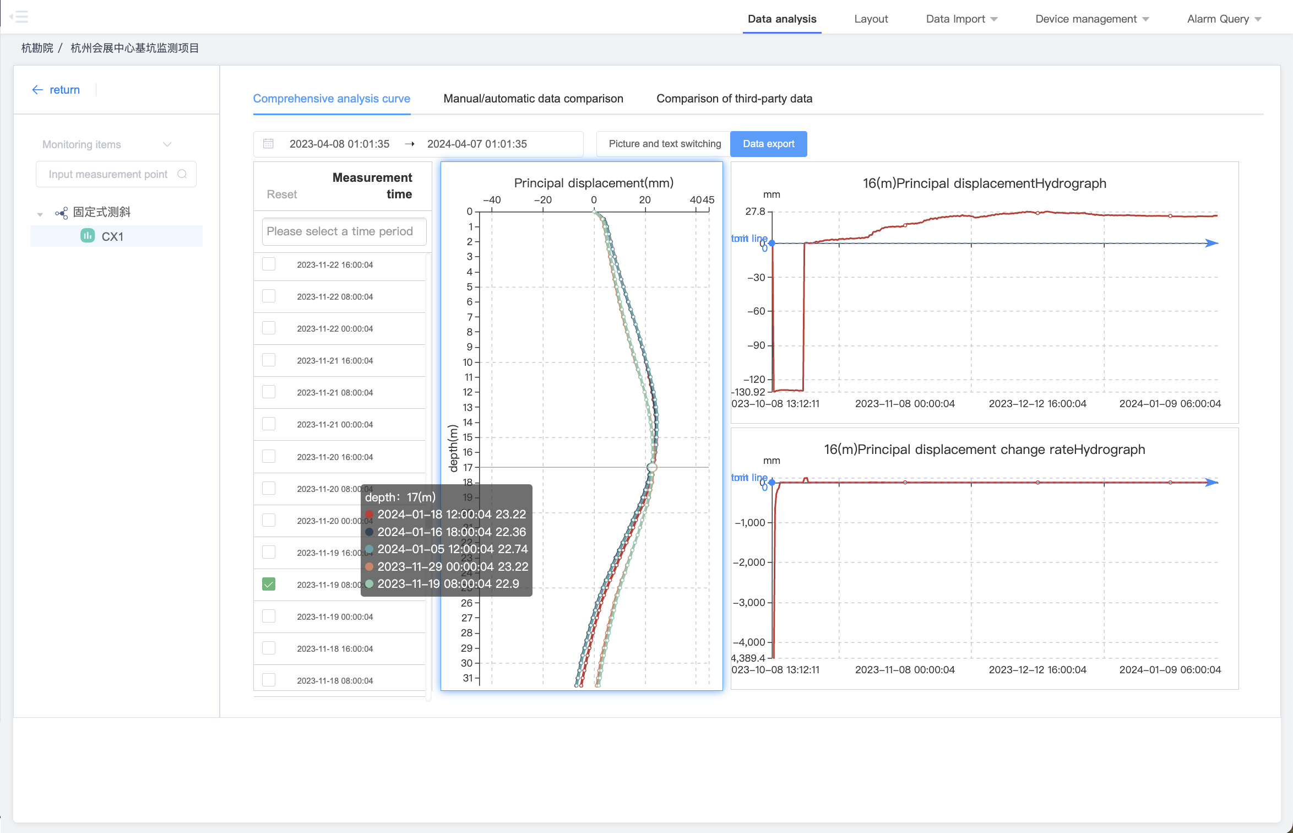
Task: Open Comparison of third-party data tab
Action: [734, 99]
